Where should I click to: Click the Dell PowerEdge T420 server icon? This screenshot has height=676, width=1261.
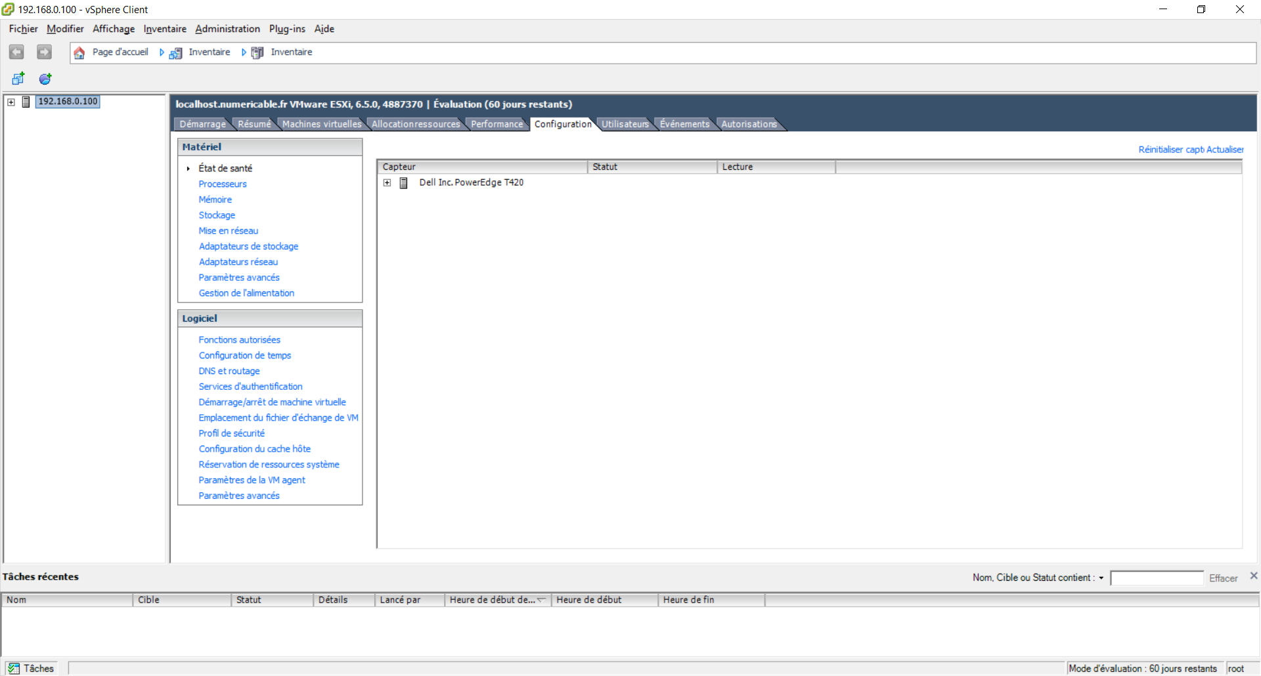(404, 182)
